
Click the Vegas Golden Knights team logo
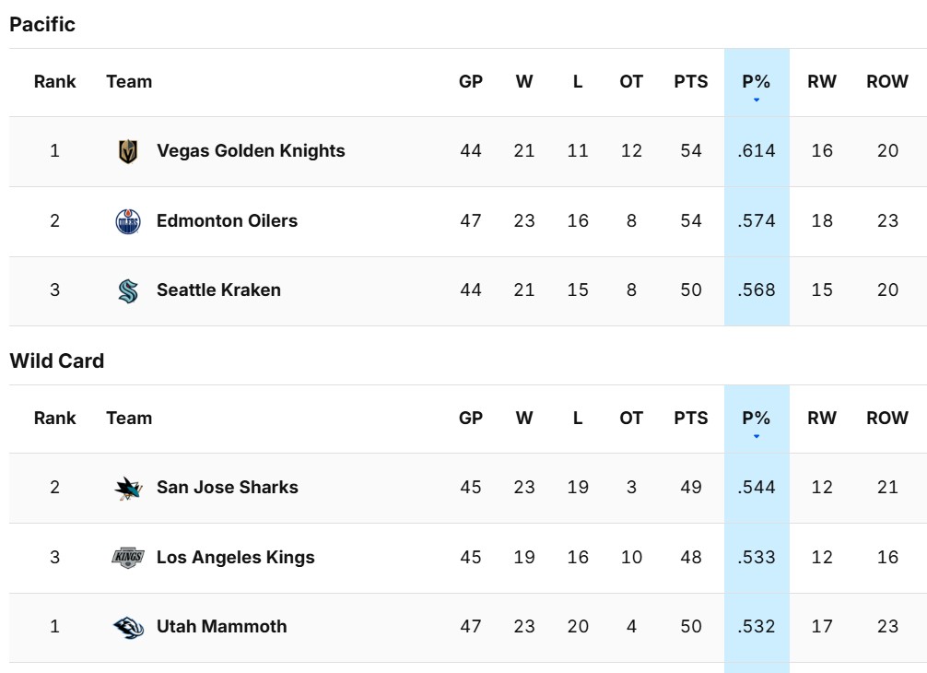tap(129, 151)
